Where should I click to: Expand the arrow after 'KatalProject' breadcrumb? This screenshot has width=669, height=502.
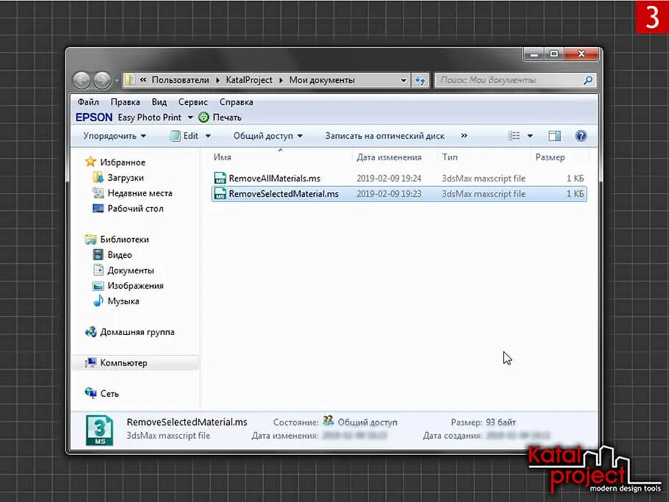click(x=281, y=80)
